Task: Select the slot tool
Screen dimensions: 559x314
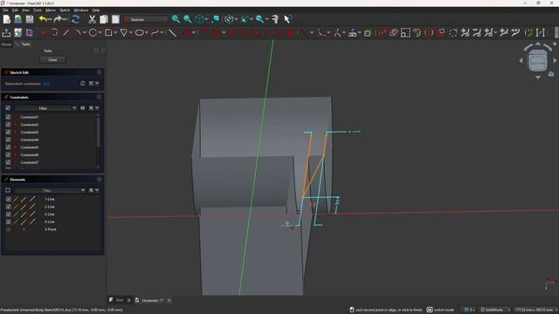Action: pos(140,33)
